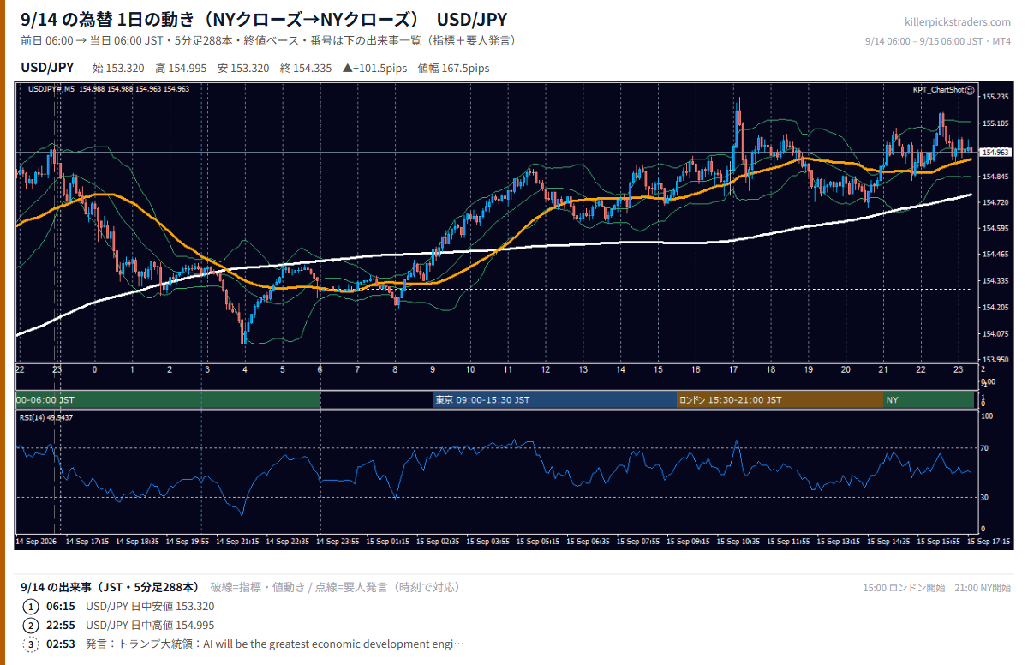The width and height of the screenshot is (1028, 665).
Task: Click the 153.950 price axis label
Action: pos(994,359)
